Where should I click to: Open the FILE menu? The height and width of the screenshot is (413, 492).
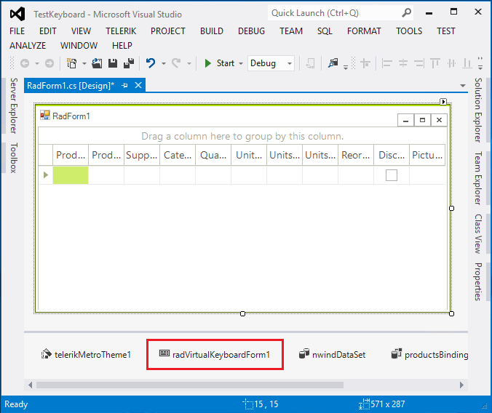(17, 31)
